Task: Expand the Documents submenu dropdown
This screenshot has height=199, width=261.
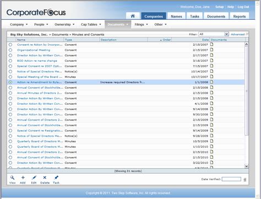Action: pos(118,24)
